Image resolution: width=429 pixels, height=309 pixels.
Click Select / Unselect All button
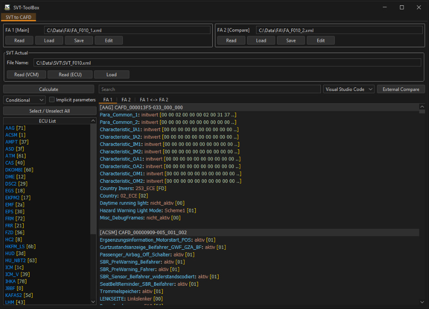pyautogui.click(x=49, y=111)
